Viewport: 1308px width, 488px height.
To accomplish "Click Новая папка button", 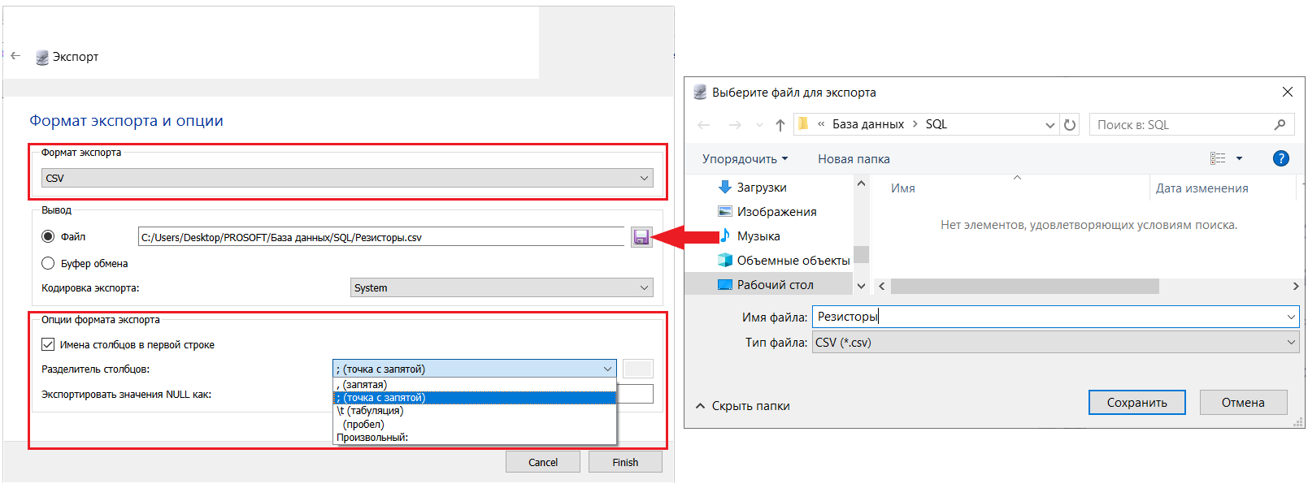I will click(854, 159).
